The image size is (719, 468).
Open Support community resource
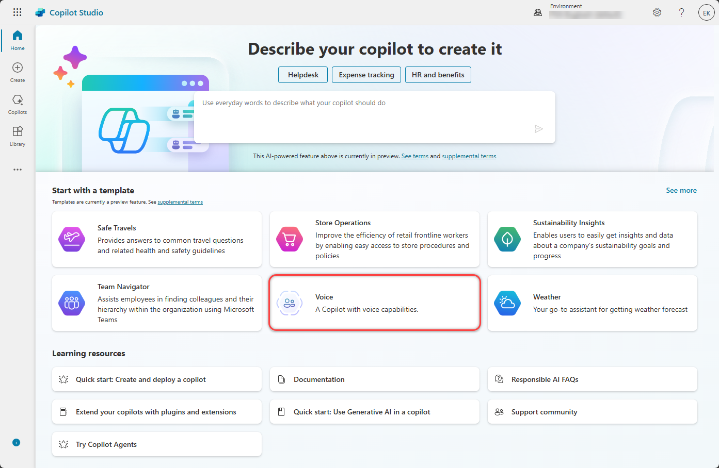593,412
